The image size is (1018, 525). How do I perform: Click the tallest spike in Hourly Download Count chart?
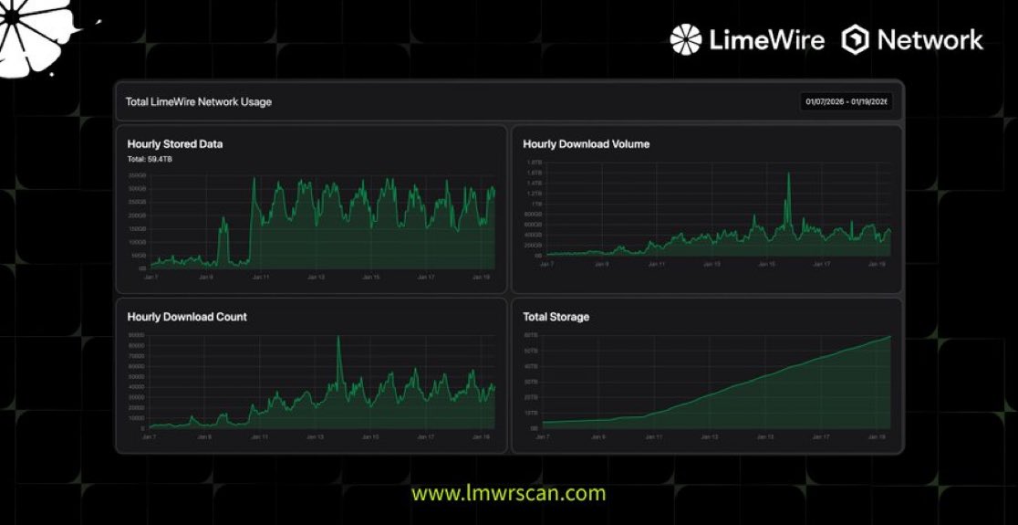pyautogui.click(x=338, y=338)
